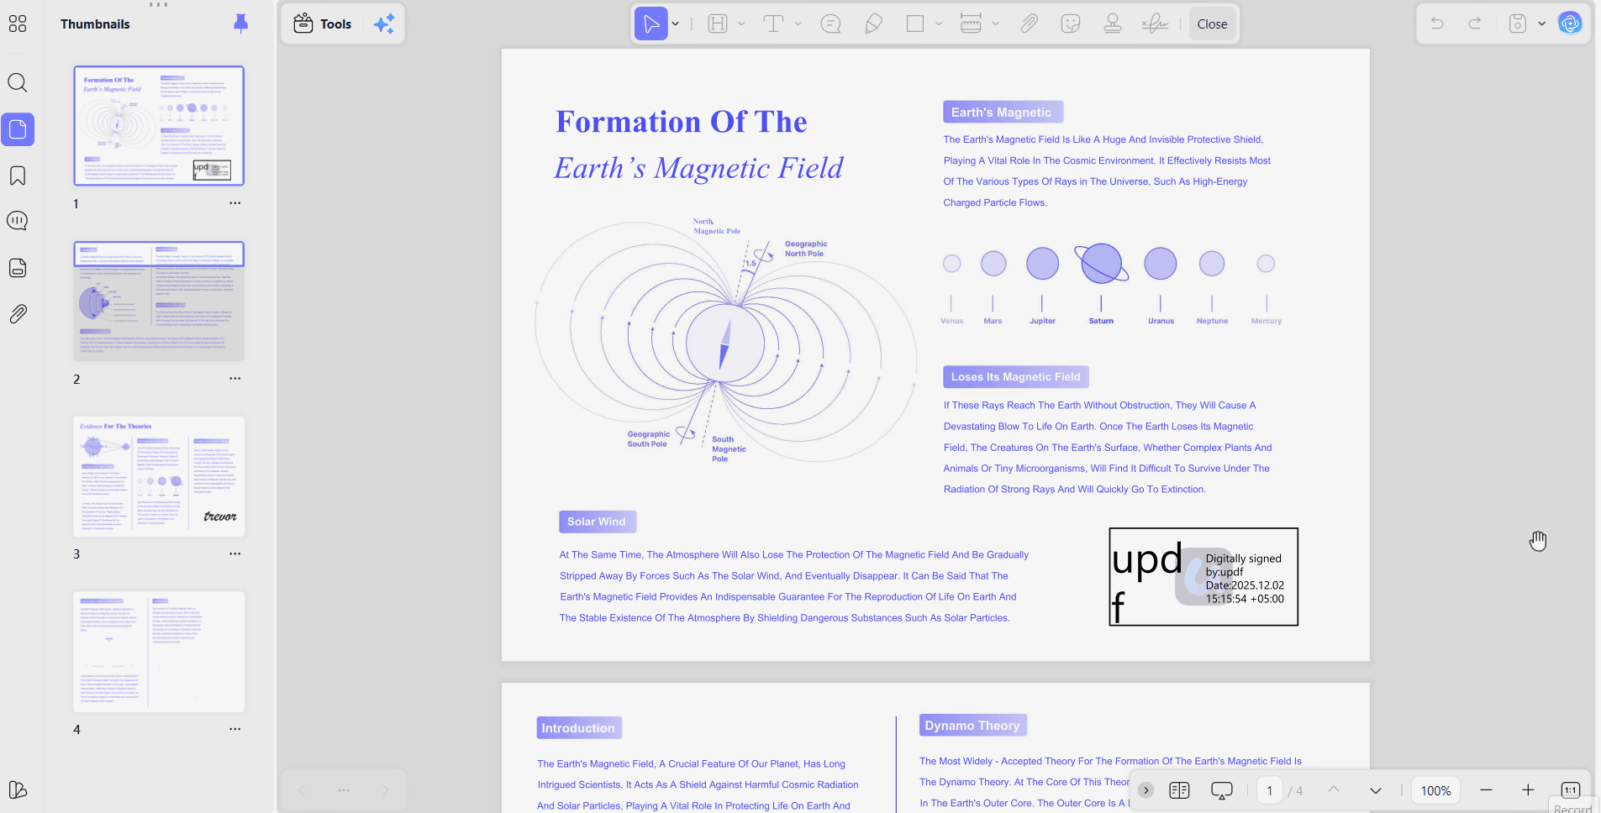
Task: Zoom in with plus button
Action: (x=1528, y=790)
